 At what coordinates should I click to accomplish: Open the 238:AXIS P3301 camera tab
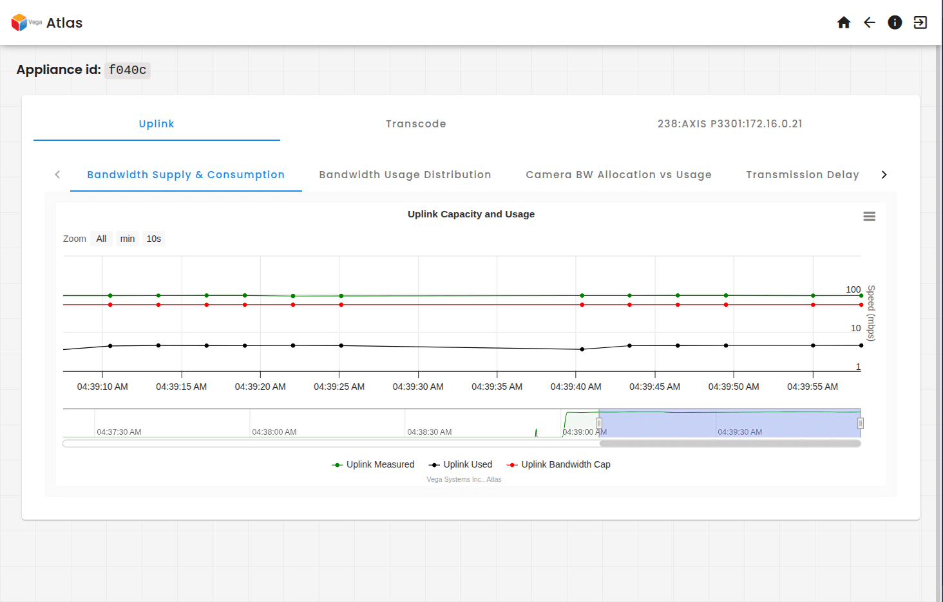pyautogui.click(x=730, y=123)
